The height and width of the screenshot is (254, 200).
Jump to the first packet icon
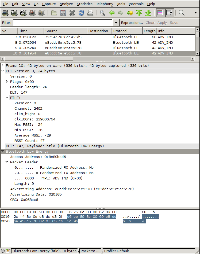139,13
